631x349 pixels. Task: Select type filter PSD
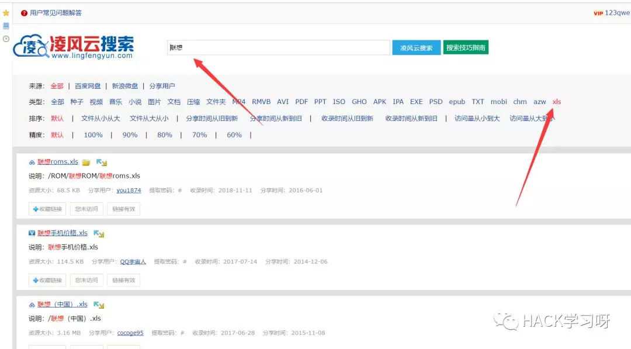436,102
